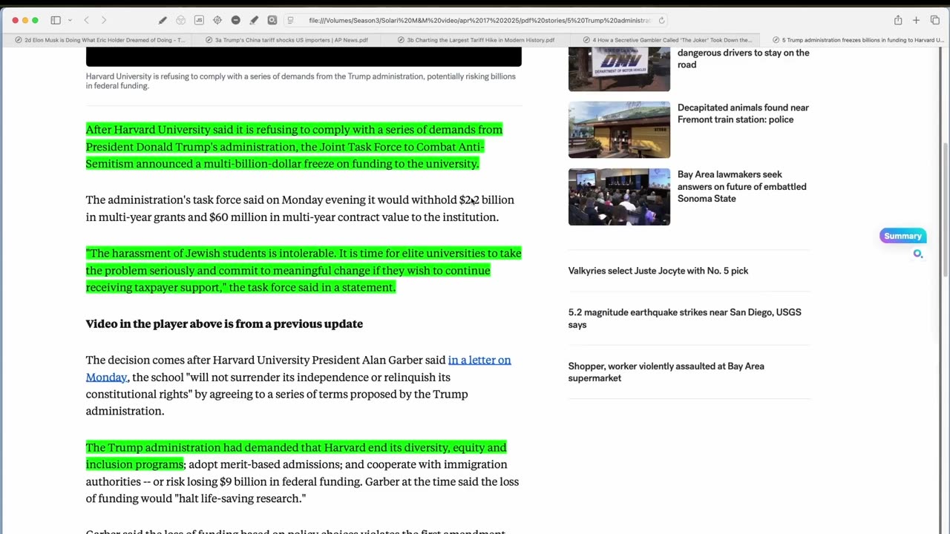Click the JS extension icon
Image resolution: width=950 pixels, height=534 pixels.
pyautogui.click(x=199, y=20)
